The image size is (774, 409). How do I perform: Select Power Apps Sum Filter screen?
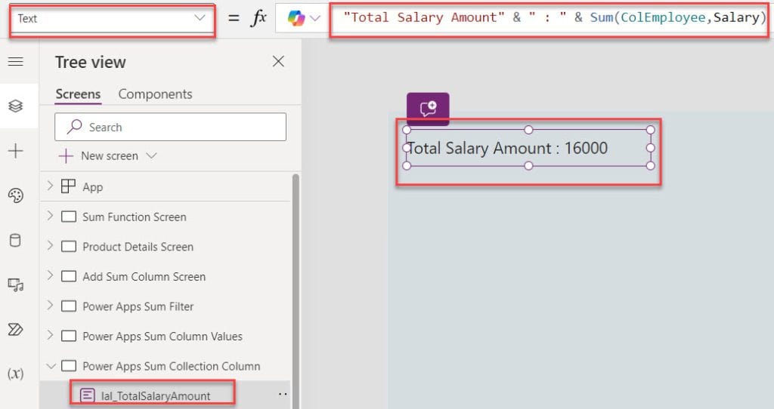138,306
